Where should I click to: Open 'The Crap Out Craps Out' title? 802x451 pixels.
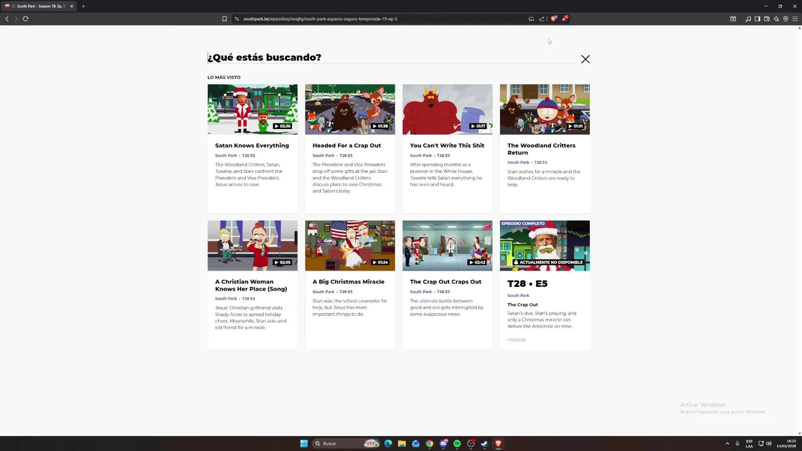pos(445,282)
